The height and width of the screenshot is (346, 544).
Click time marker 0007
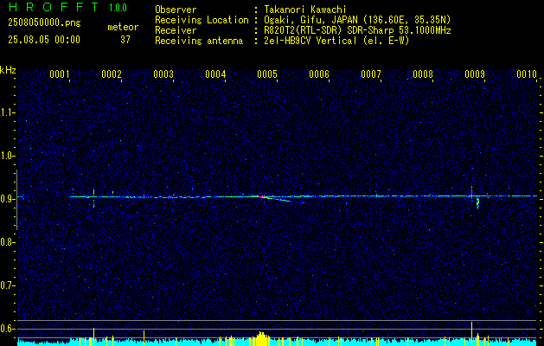tap(371, 74)
